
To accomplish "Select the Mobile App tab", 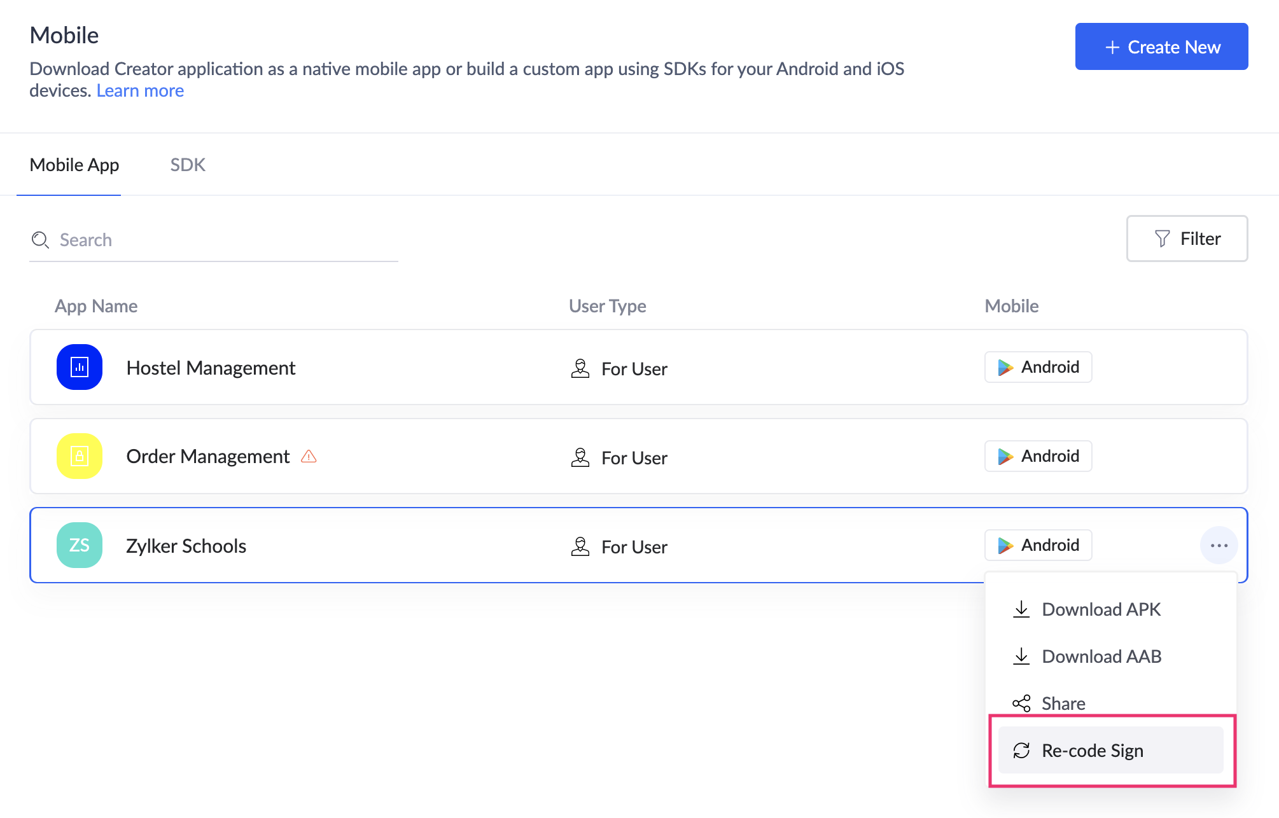I will tap(74, 165).
